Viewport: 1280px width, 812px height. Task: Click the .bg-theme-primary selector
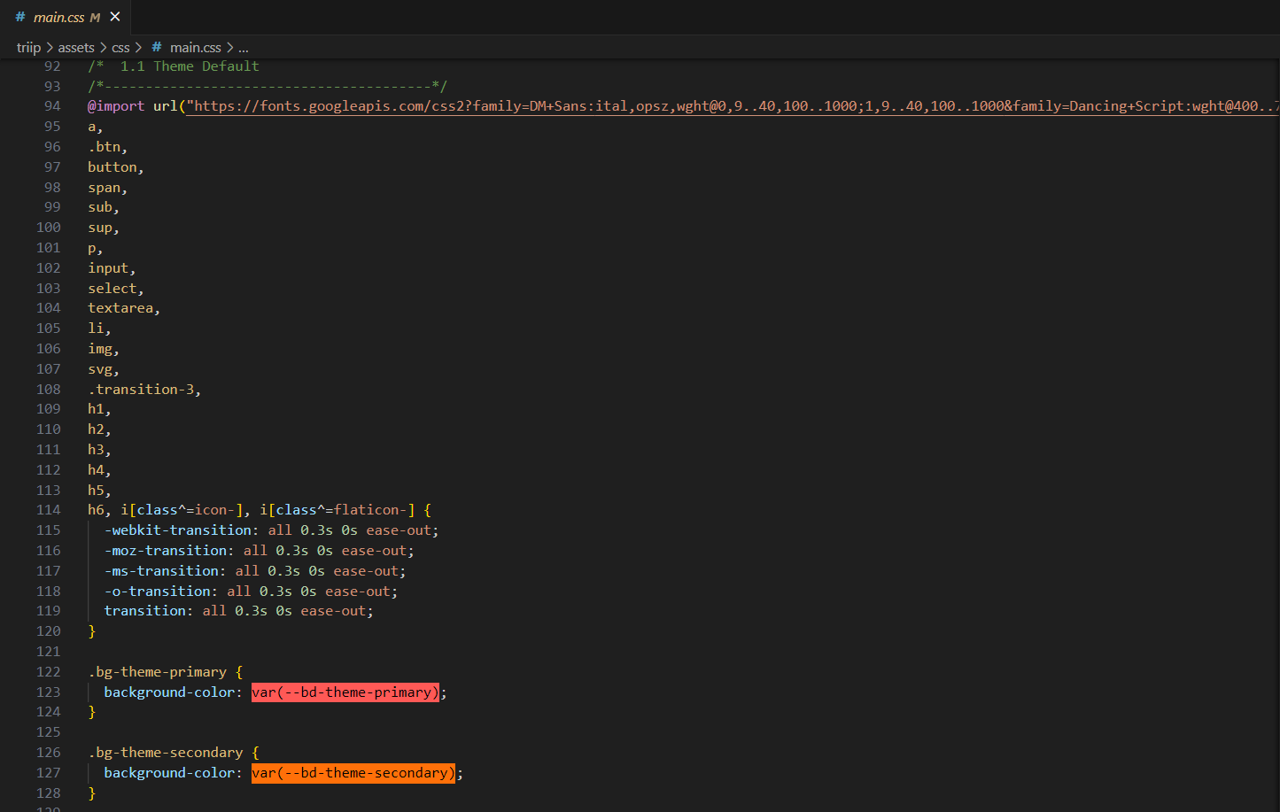(158, 672)
